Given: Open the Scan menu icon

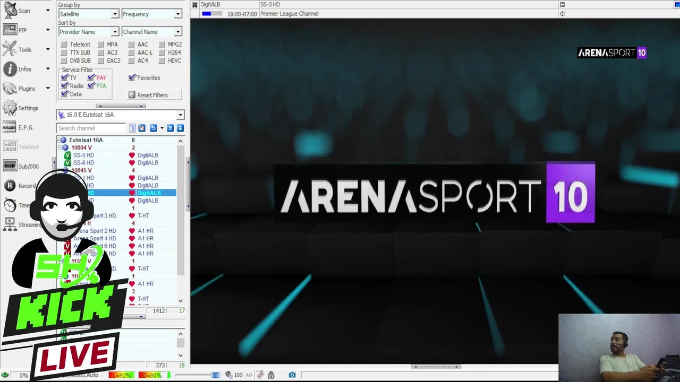Looking at the screenshot, I should (10, 10).
